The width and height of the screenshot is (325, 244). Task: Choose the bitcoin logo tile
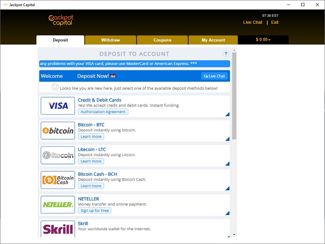(58, 130)
